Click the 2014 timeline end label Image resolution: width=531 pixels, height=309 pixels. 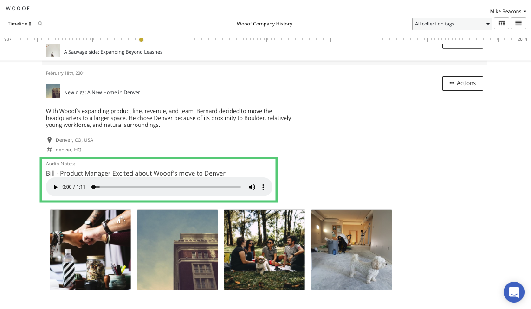tap(522, 39)
